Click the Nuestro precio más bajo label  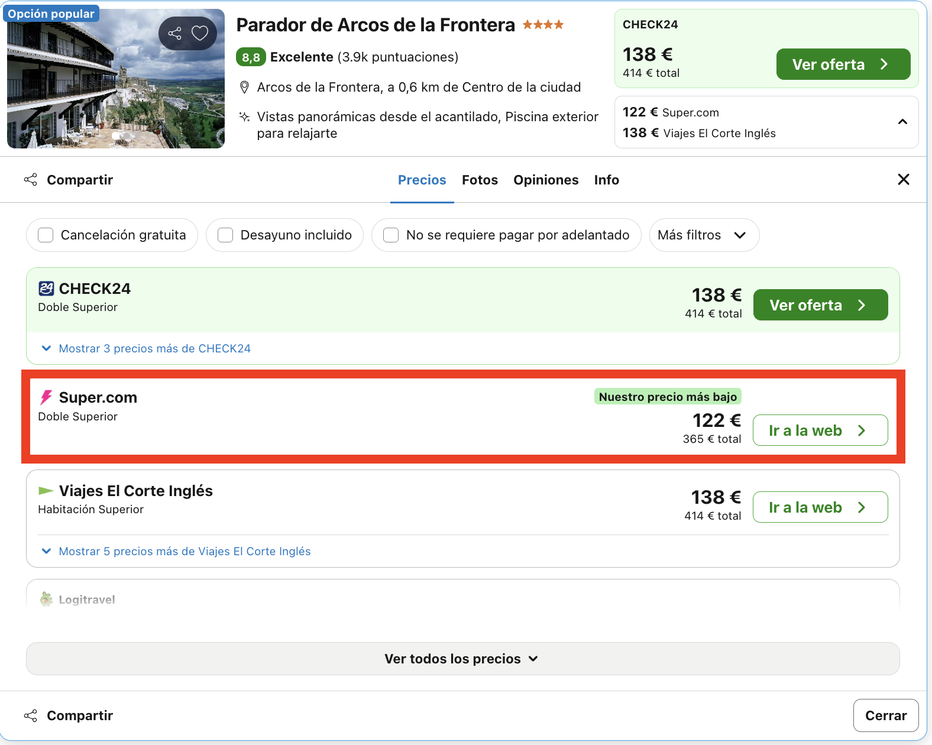pyautogui.click(x=668, y=397)
